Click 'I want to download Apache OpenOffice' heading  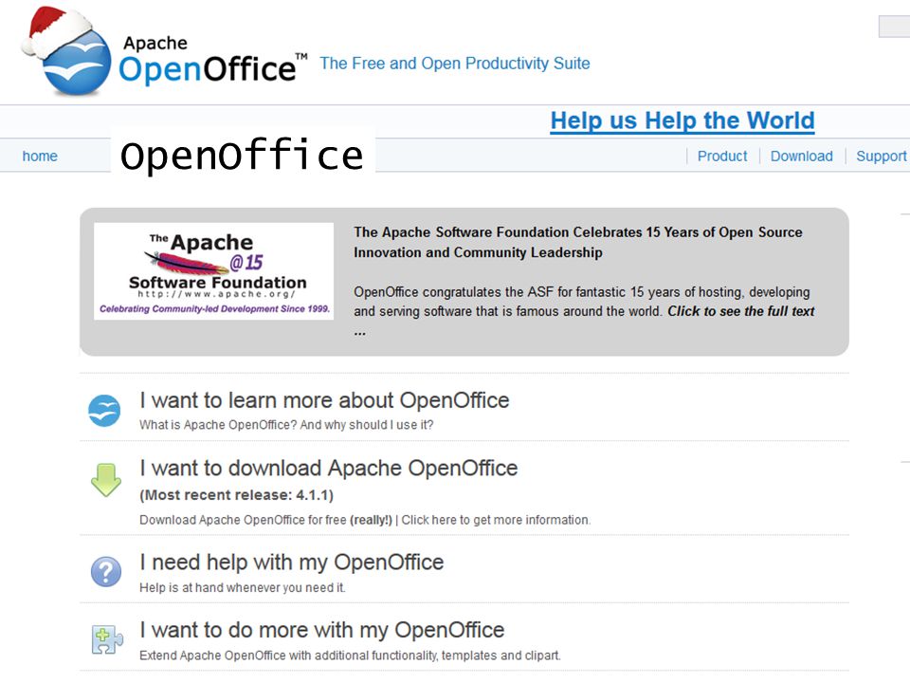(x=329, y=468)
